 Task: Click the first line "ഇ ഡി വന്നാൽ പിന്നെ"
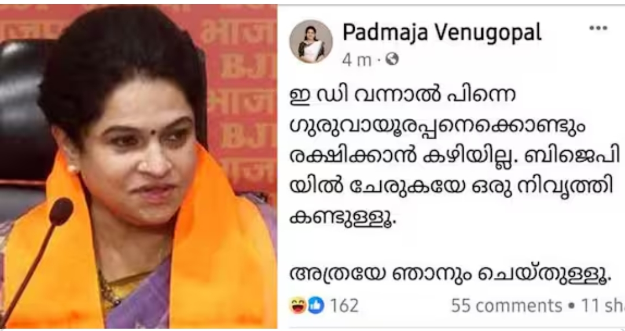pyautogui.click(x=403, y=95)
